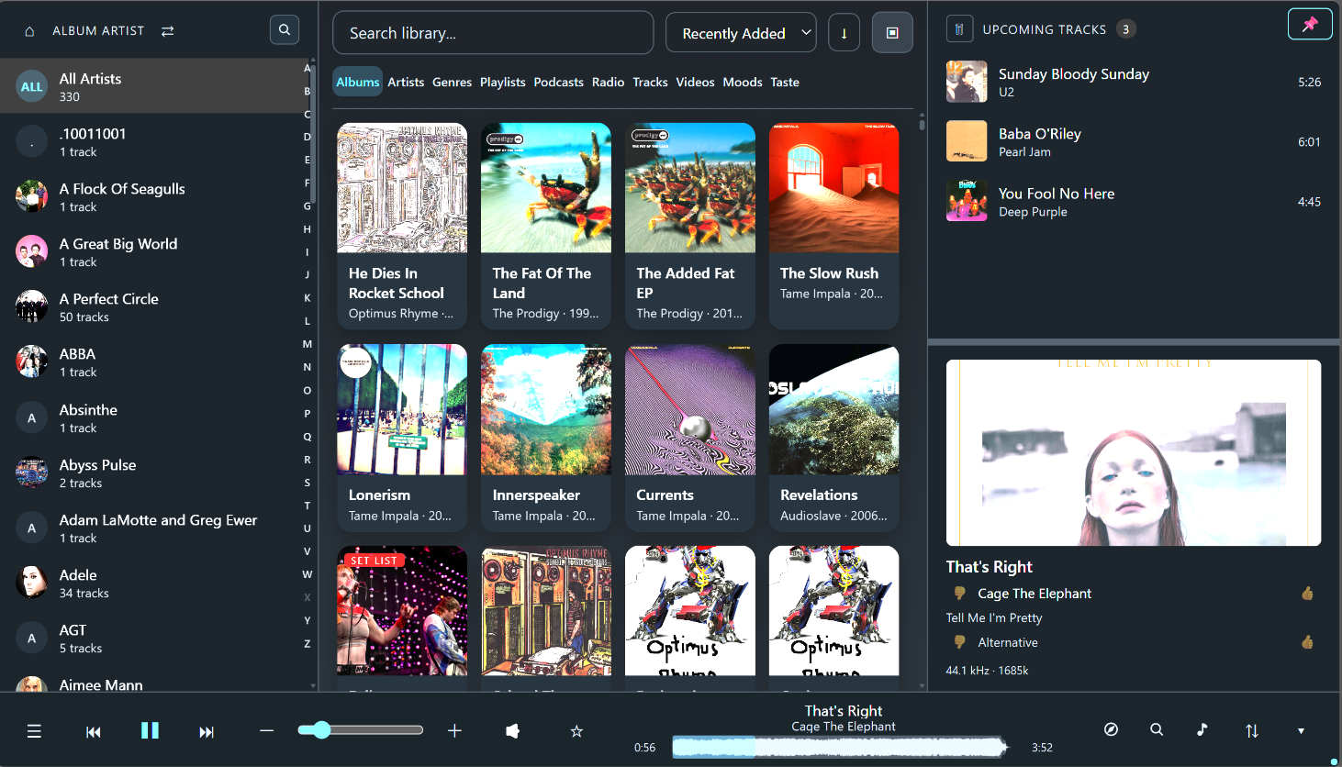Open the A Flock Of Seagulls artist

point(152,196)
